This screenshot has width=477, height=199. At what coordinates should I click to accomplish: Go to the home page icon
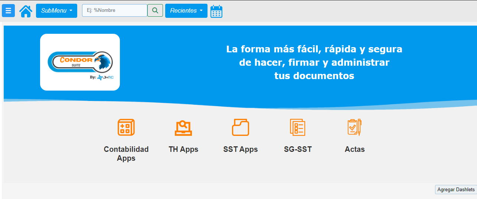click(26, 11)
